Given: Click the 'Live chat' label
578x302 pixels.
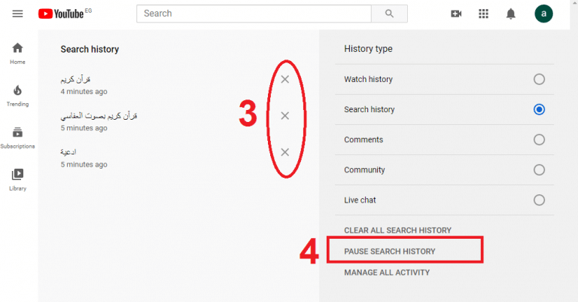Looking at the screenshot, I should 360,200.
